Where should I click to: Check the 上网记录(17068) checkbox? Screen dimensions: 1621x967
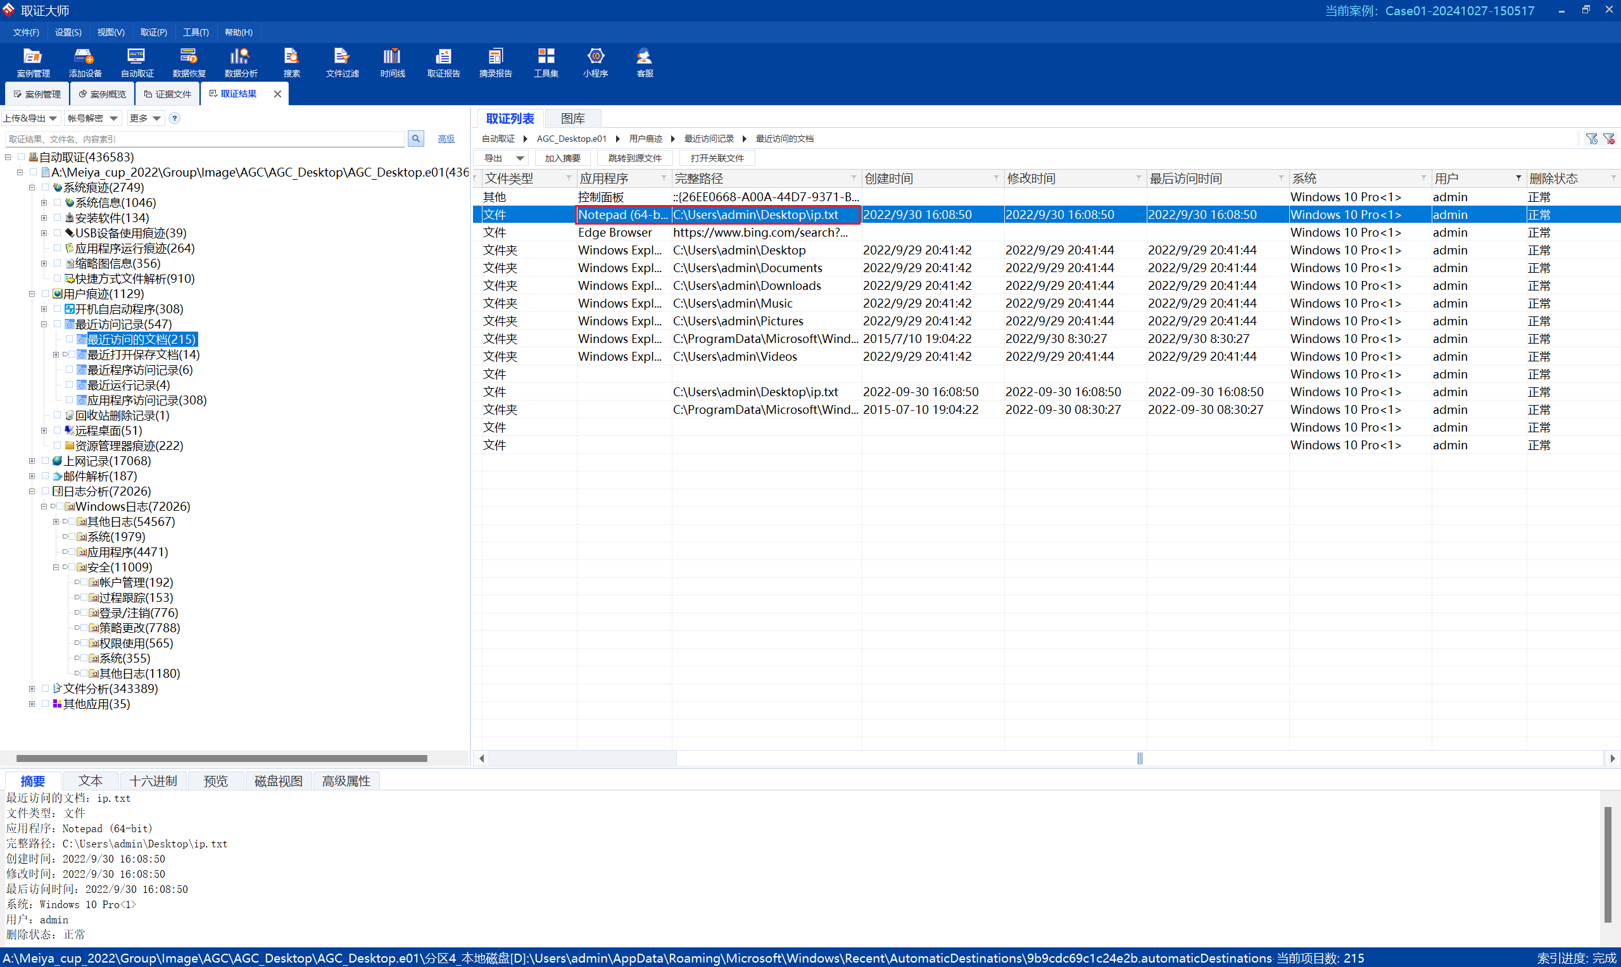(x=45, y=461)
